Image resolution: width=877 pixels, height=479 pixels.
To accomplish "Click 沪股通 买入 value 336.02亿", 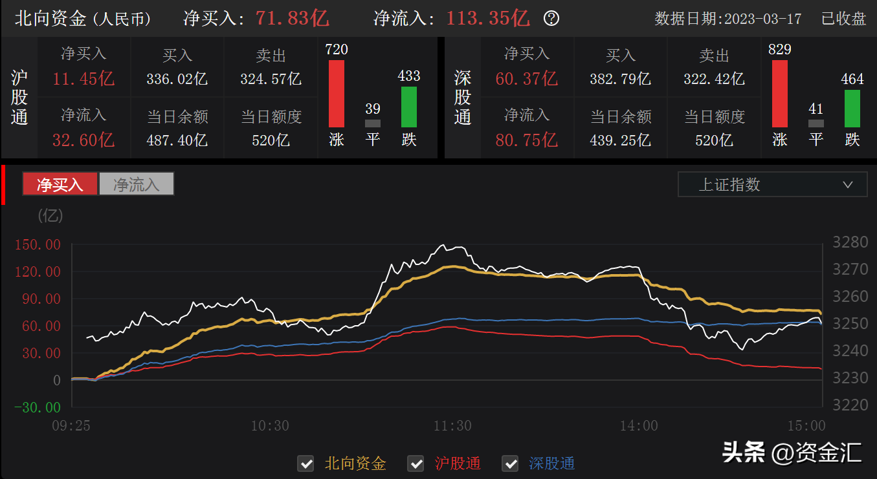I will pyautogui.click(x=177, y=79).
